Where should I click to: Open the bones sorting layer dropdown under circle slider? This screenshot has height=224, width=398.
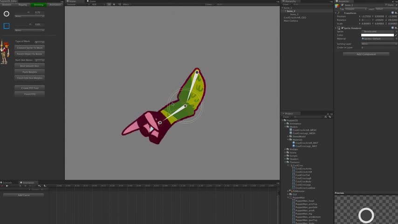[29, 16]
